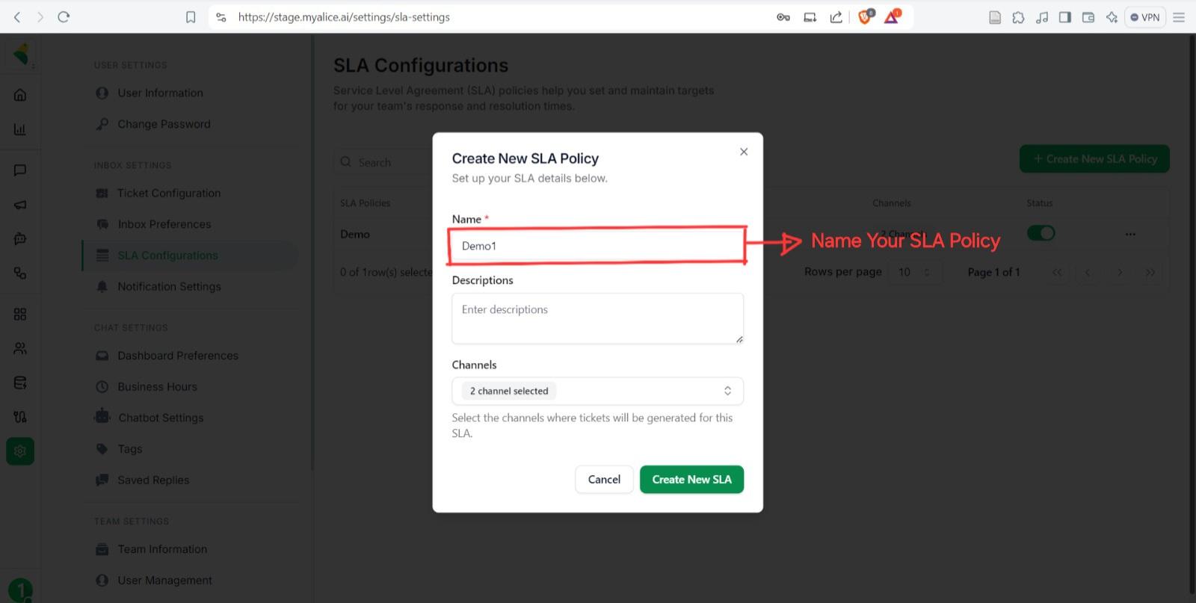Open the broadcast megaphone icon in left rail
The width and height of the screenshot is (1196, 603).
point(20,205)
